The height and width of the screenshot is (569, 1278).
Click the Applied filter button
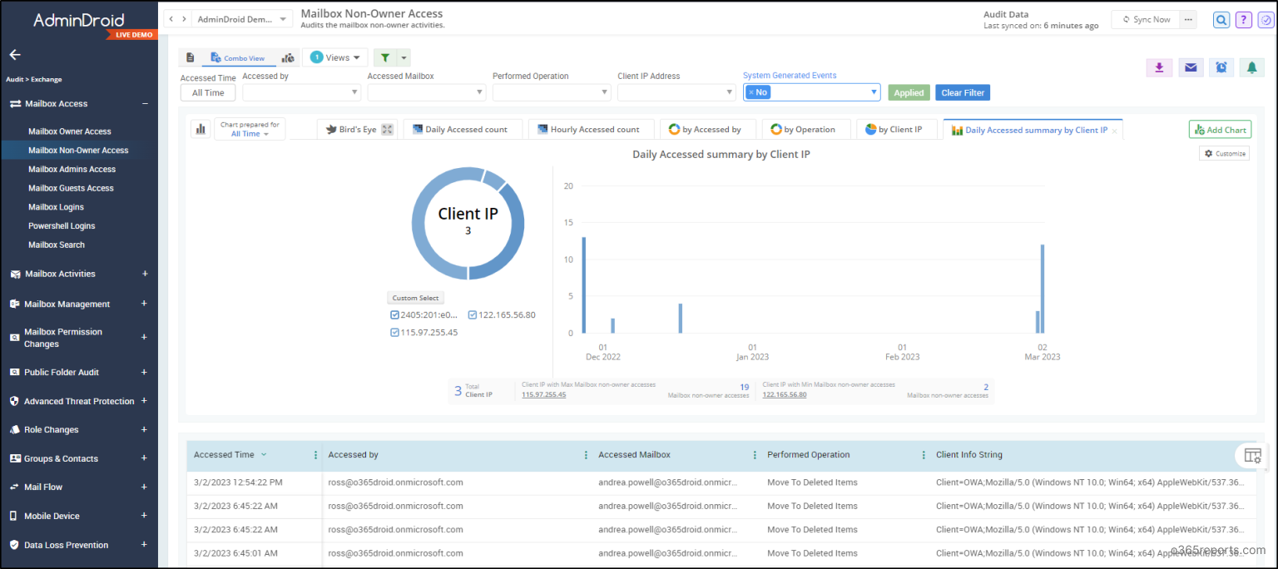pos(909,93)
